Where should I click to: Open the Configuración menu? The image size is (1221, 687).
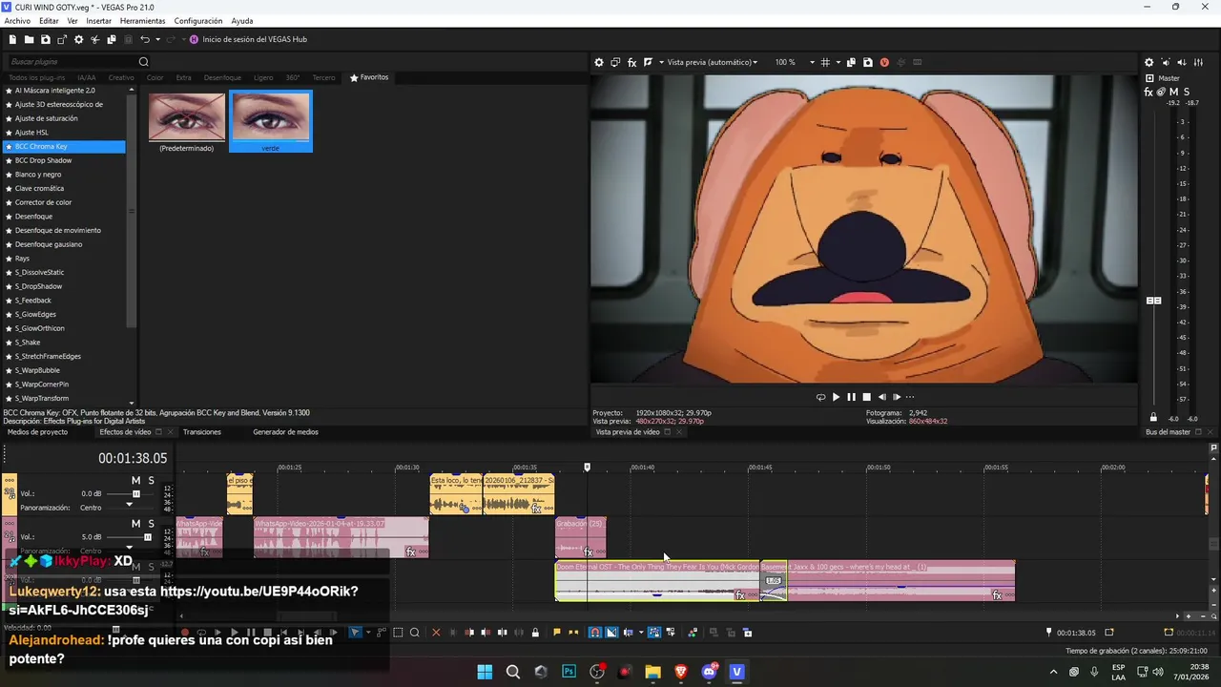pos(198,21)
